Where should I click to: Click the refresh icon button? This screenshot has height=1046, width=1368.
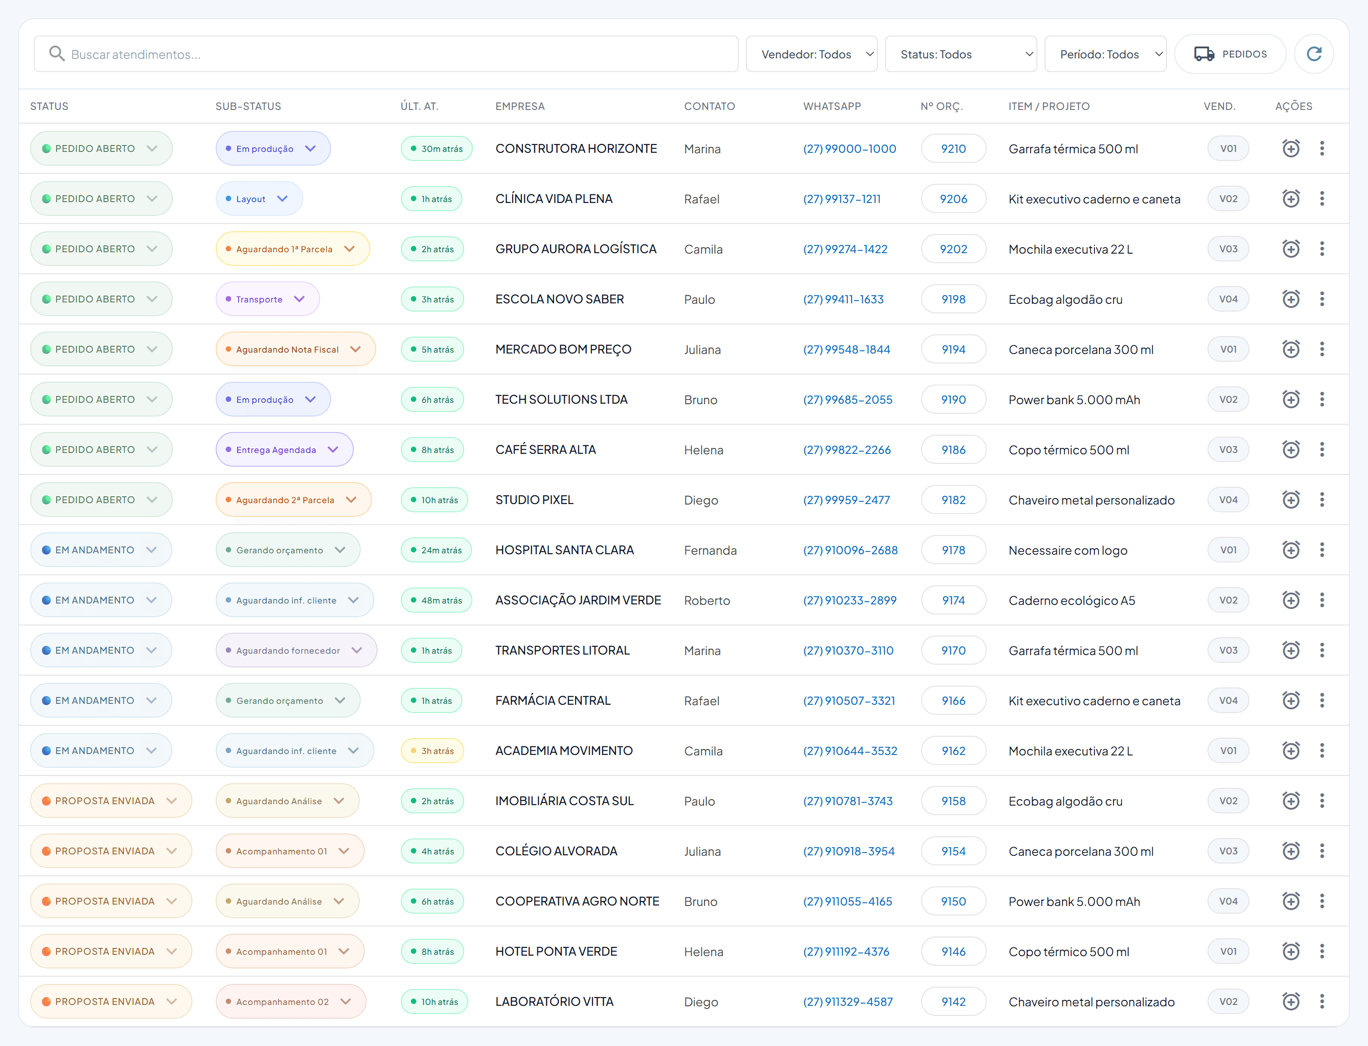(1313, 54)
